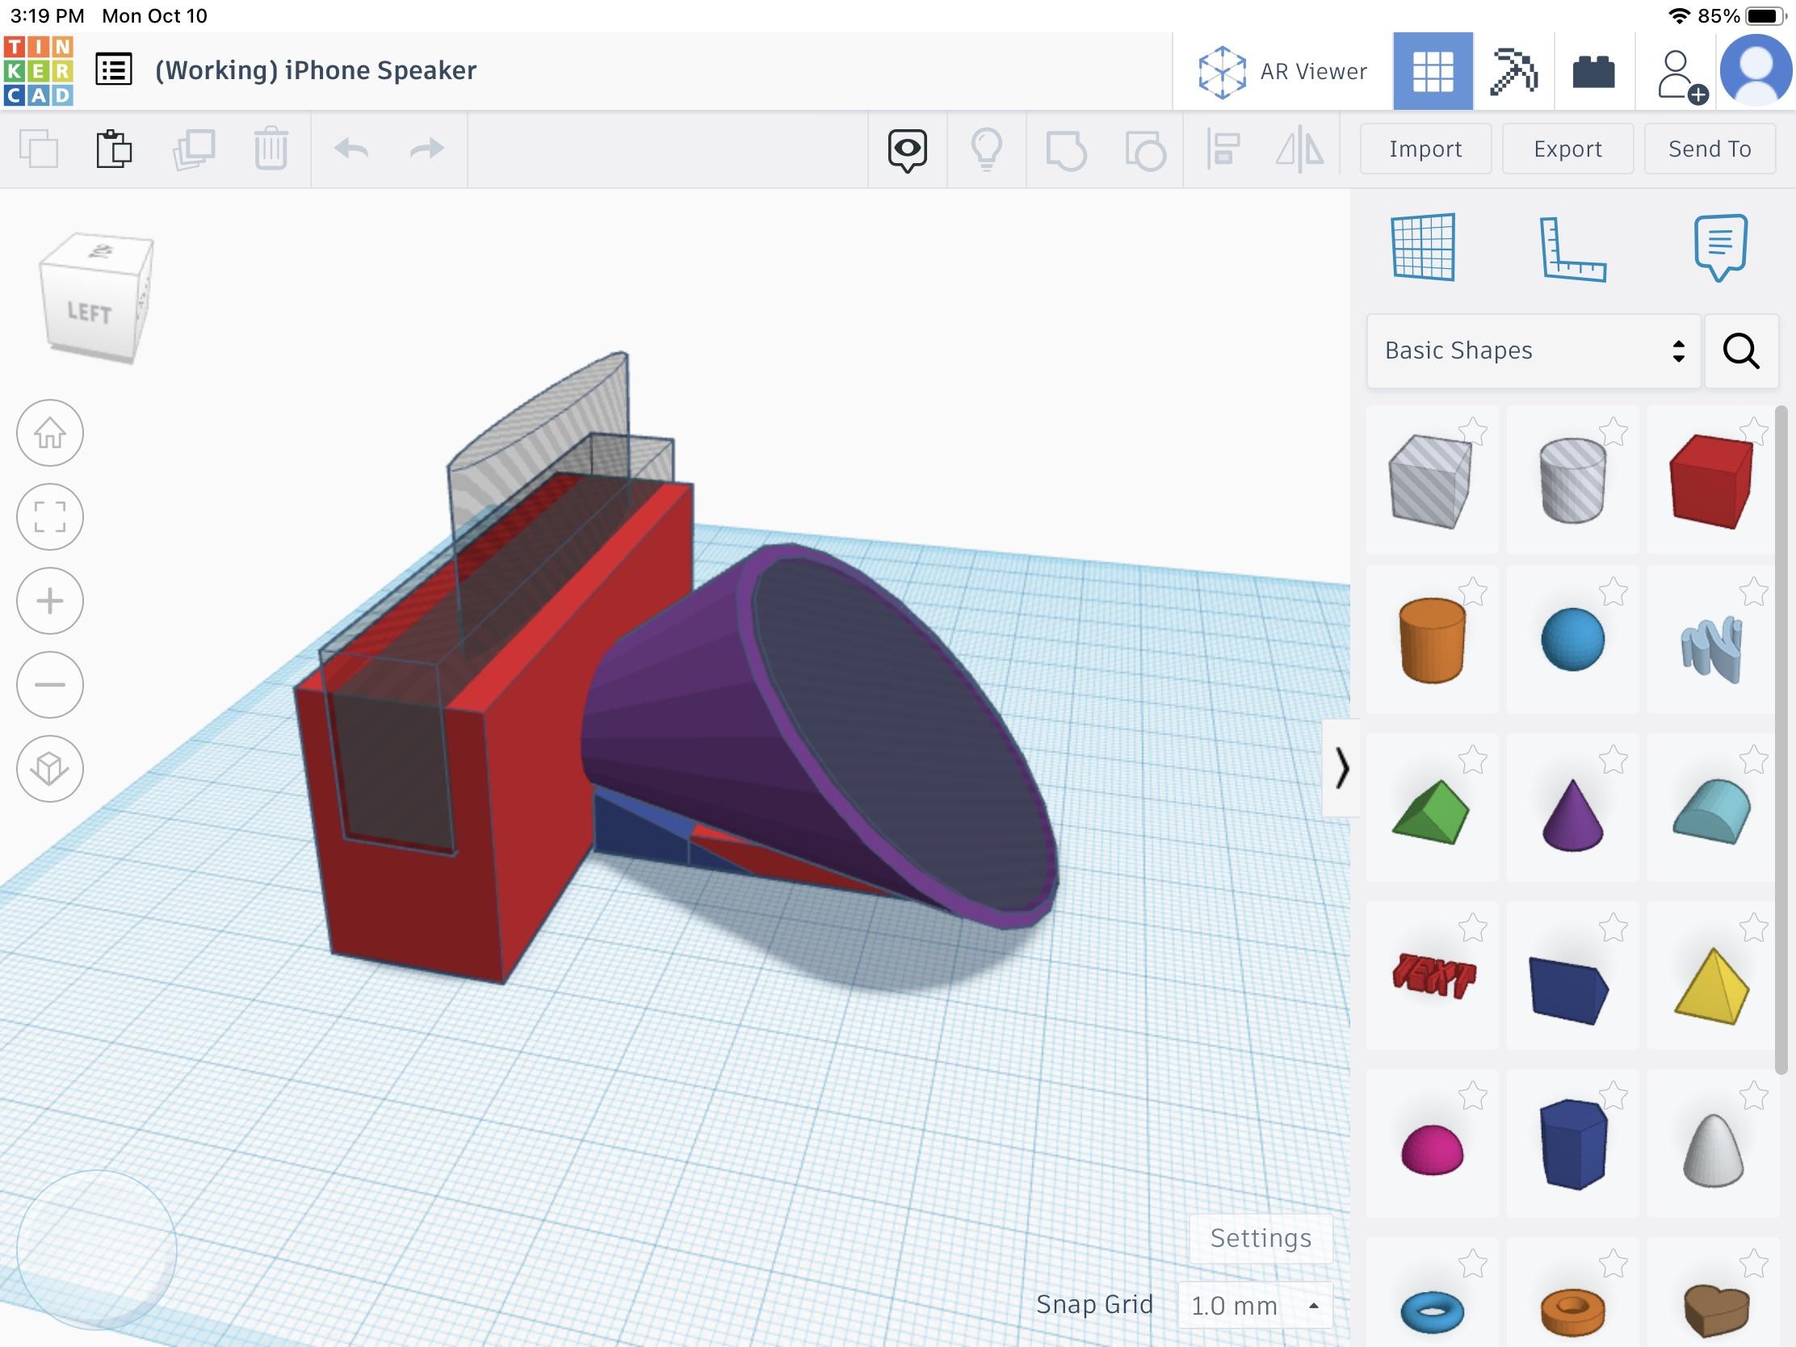Viewport: 1796px width, 1347px height.
Task: Select the Ruler tool
Action: tap(1572, 250)
